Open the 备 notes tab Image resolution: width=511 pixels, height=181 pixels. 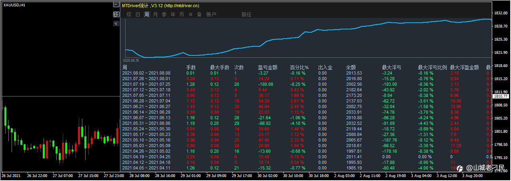click(199, 14)
